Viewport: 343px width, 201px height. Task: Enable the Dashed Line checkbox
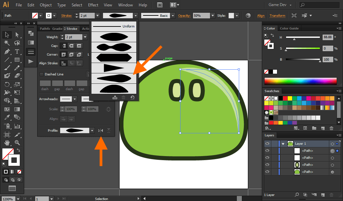[x=42, y=74]
